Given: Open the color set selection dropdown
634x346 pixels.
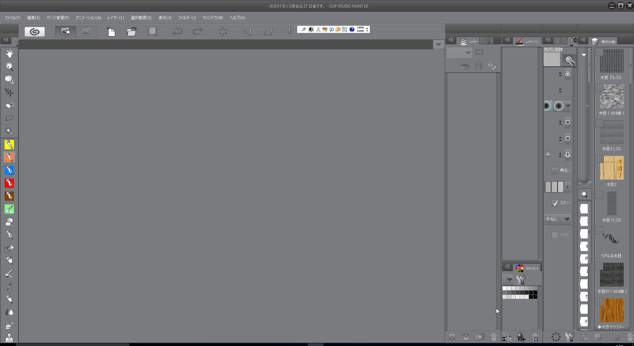Looking at the screenshot, I should 508,280.
